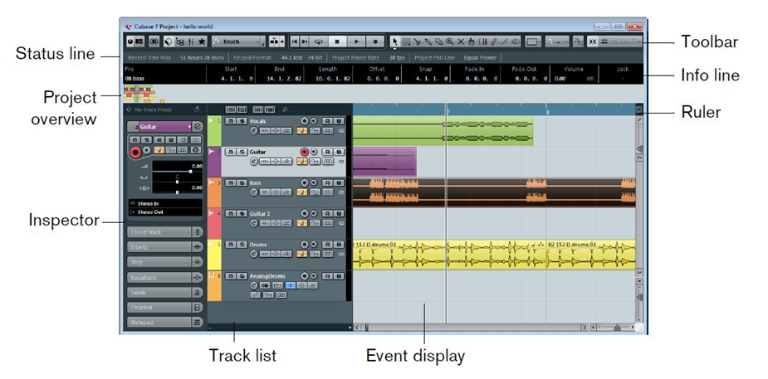Go to previous marker transport button
This screenshot has width=768, height=379.
(x=295, y=41)
